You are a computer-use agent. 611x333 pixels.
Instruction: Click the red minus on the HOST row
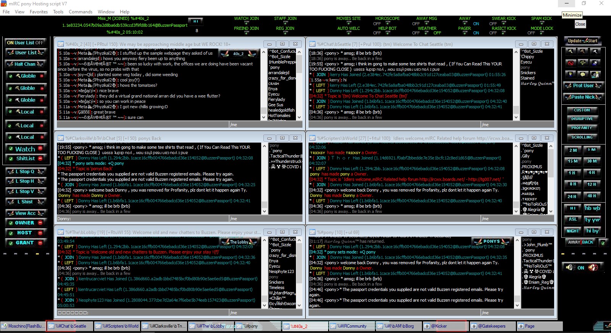40,232
